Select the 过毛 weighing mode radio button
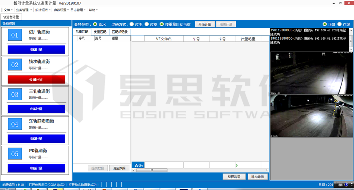 (x=132, y=24)
